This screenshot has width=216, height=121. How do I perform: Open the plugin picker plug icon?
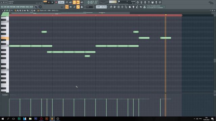click(133, 7)
